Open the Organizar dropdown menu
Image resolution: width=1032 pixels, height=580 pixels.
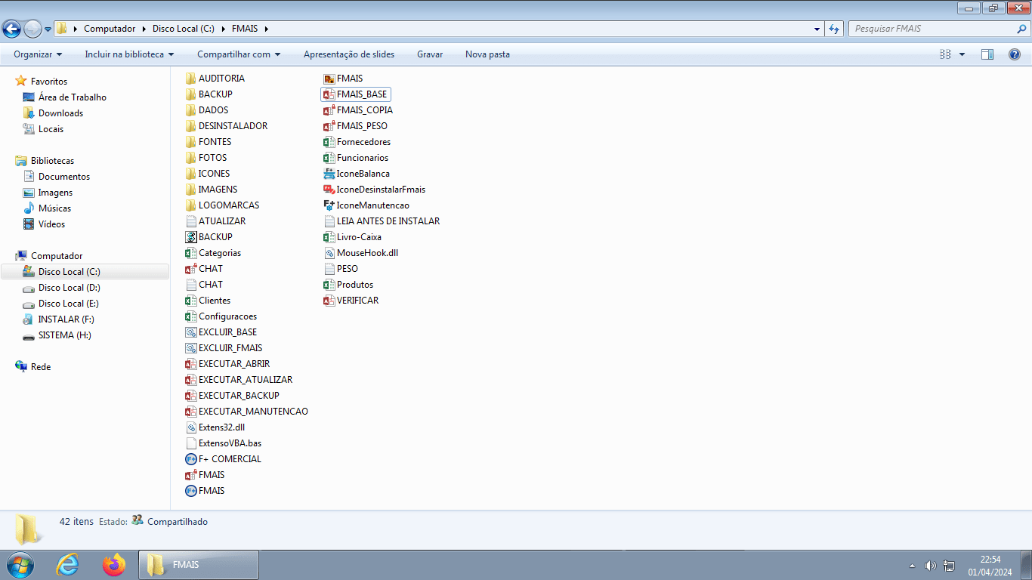[38, 54]
